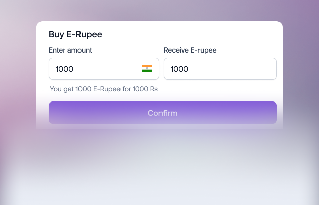The width and height of the screenshot is (319, 205).
Task: Click empty space right of 1000 in Receive field
Action: tap(232, 69)
